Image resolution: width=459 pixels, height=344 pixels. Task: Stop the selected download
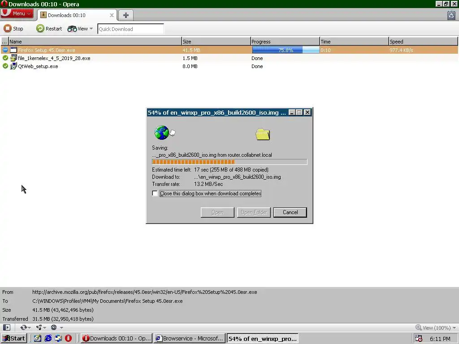(x=13, y=29)
